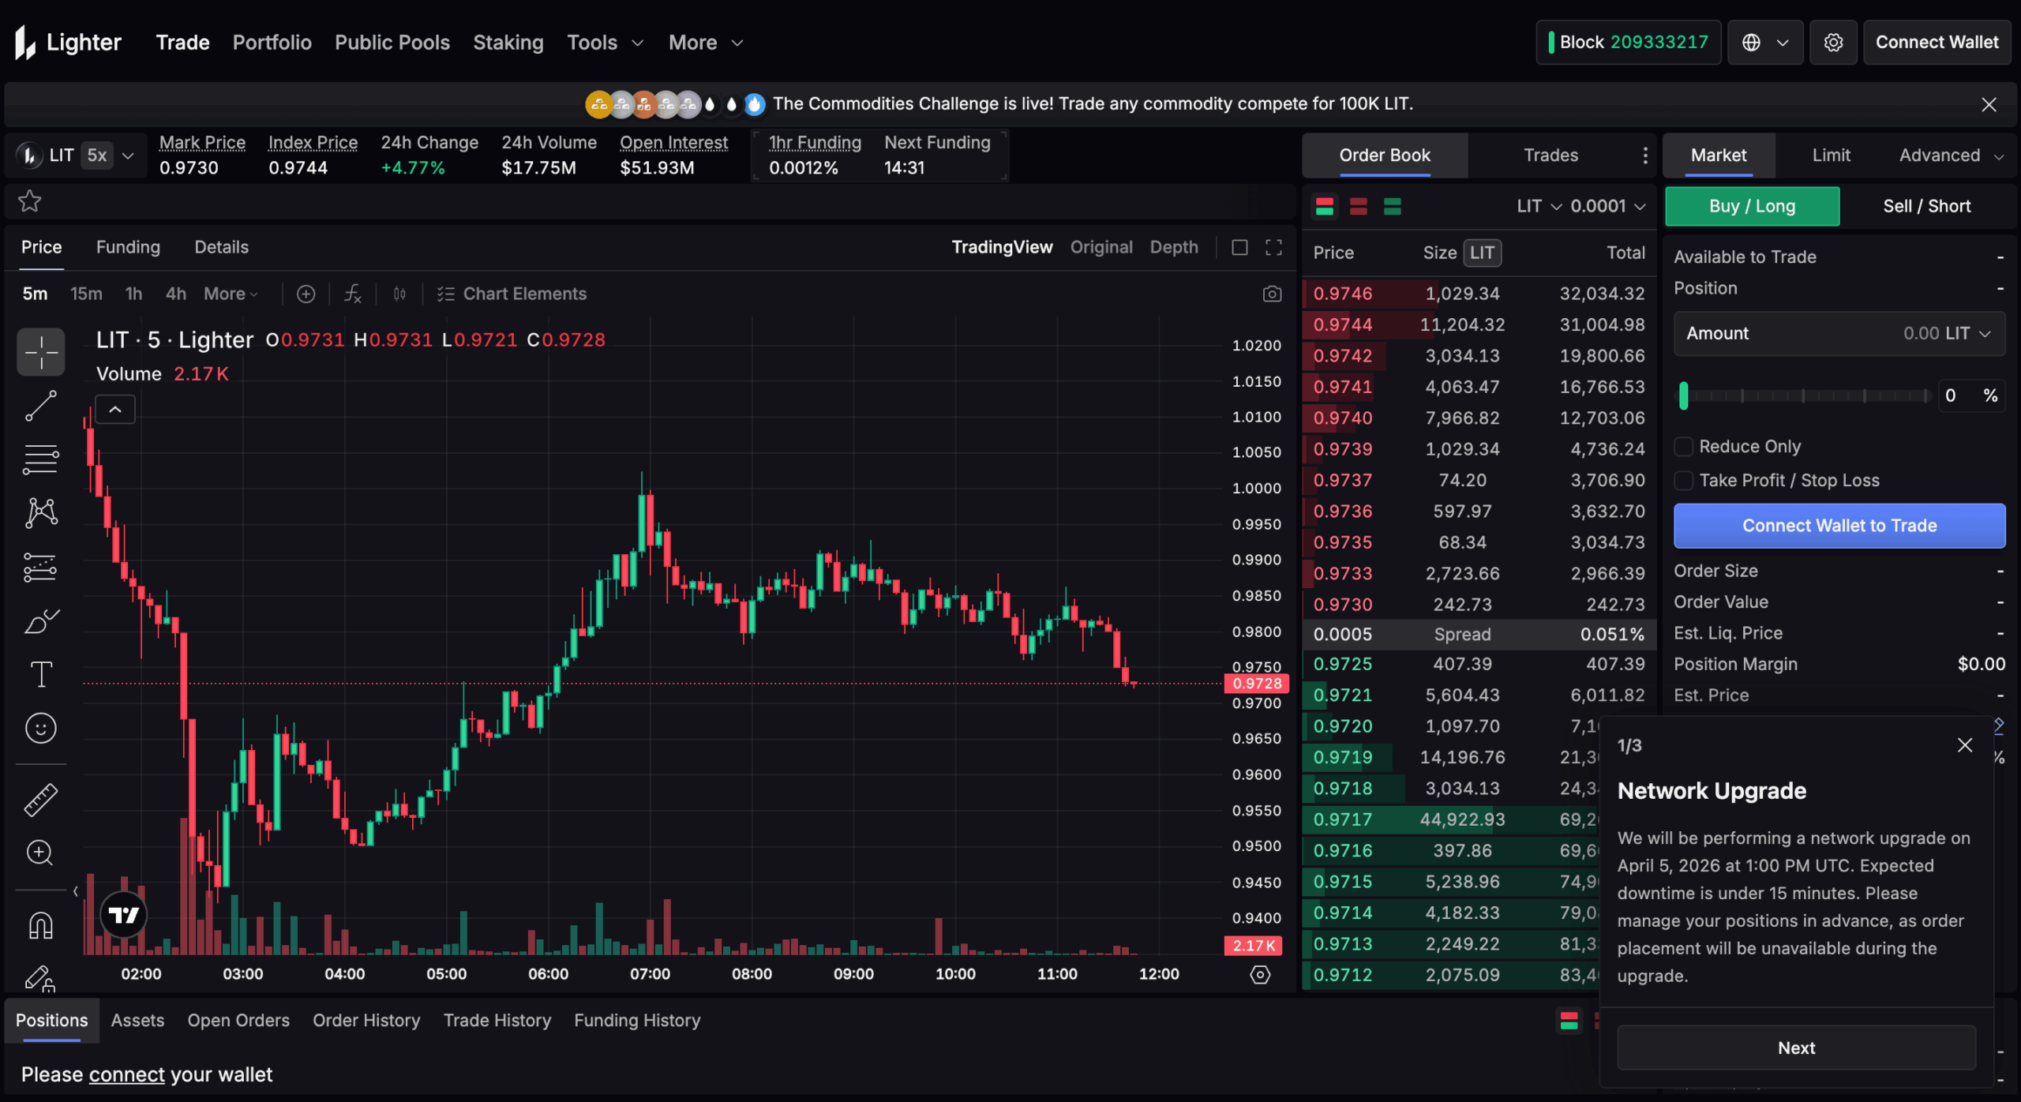Select the ruler measure tool

point(40,800)
